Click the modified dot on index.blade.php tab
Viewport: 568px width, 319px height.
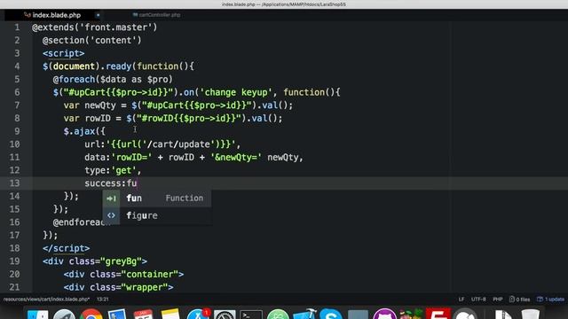[x=98, y=15]
